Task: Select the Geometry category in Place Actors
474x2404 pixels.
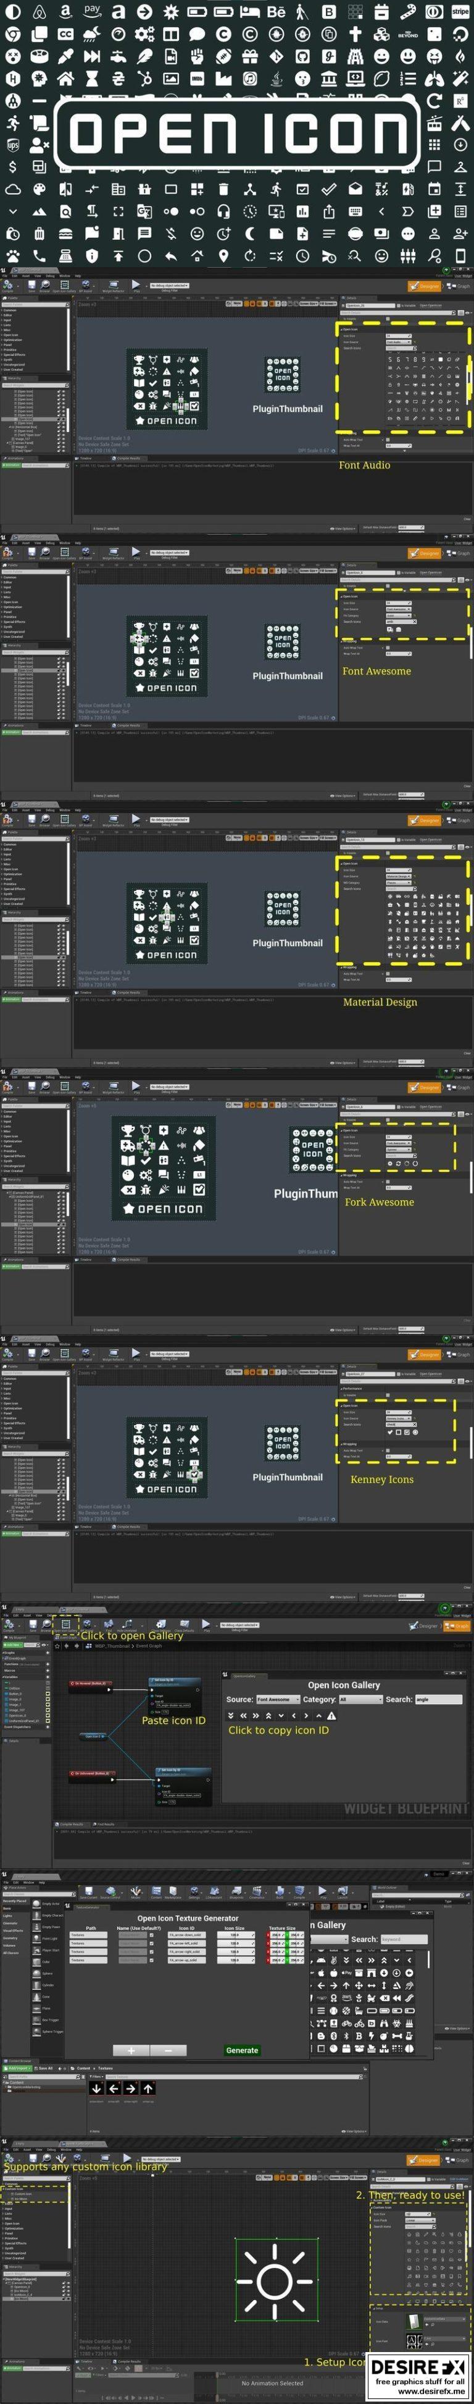Action: click(x=10, y=1937)
